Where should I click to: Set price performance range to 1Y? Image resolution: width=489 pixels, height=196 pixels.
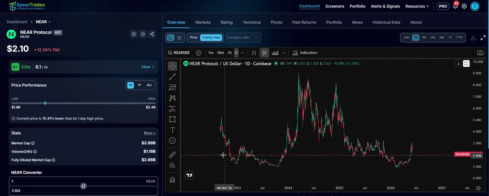tap(139, 85)
